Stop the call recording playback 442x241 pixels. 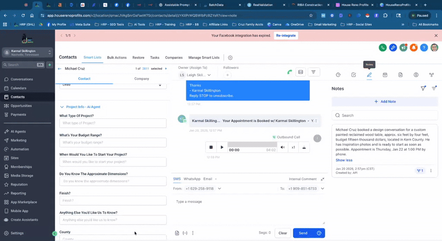point(211,147)
